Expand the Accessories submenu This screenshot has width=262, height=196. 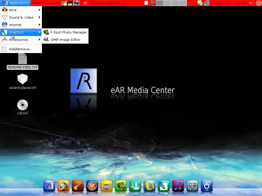[x=21, y=40]
